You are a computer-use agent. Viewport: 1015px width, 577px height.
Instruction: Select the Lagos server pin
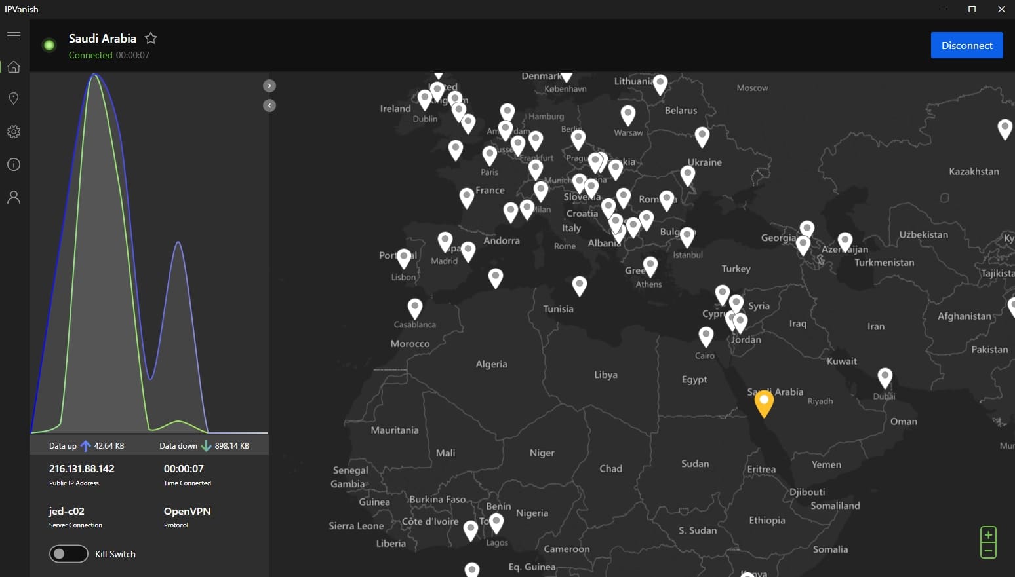click(x=496, y=524)
